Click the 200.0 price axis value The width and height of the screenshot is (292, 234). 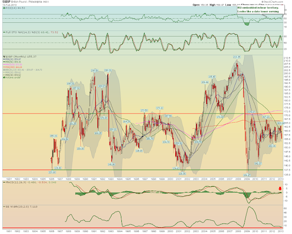click(287, 73)
